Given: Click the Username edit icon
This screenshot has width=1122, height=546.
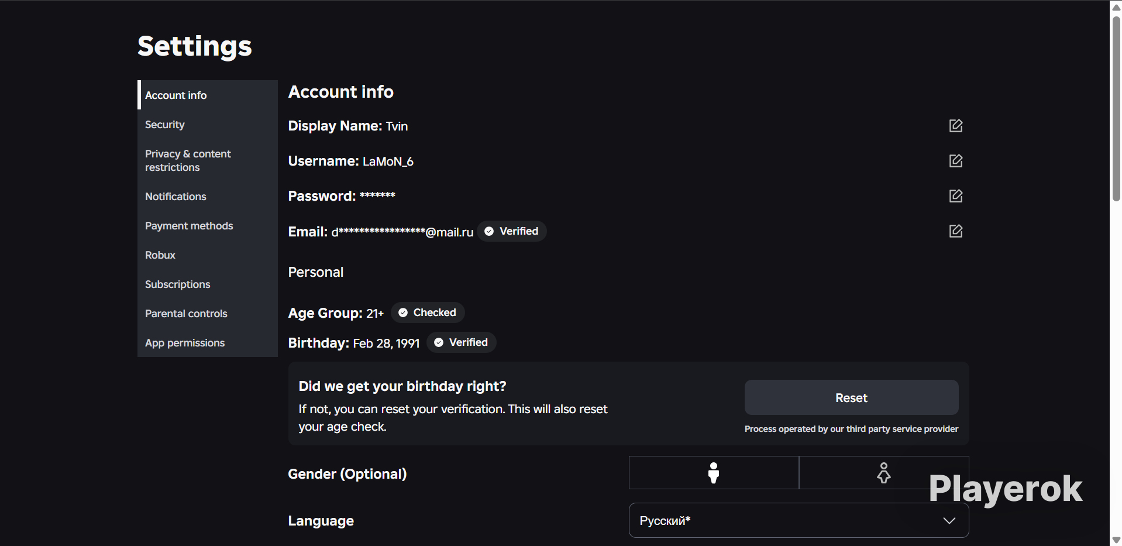Looking at the screenshot, I should coord(956,161).
